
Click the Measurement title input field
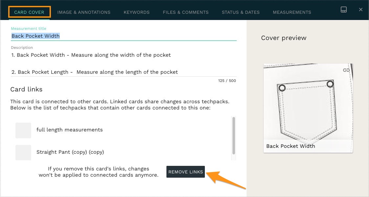[x=123, y=36]
